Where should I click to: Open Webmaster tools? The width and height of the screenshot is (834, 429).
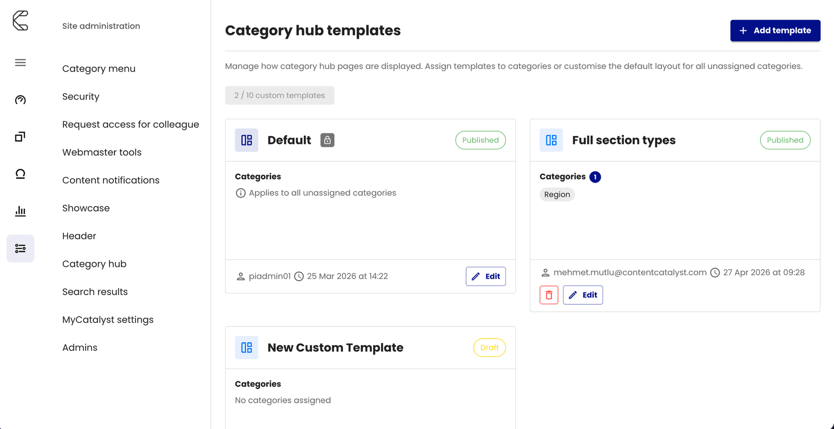[x=102, y=152]
